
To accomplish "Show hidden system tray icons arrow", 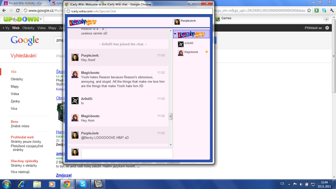I will pyautogui.click(x=289, y=184).
